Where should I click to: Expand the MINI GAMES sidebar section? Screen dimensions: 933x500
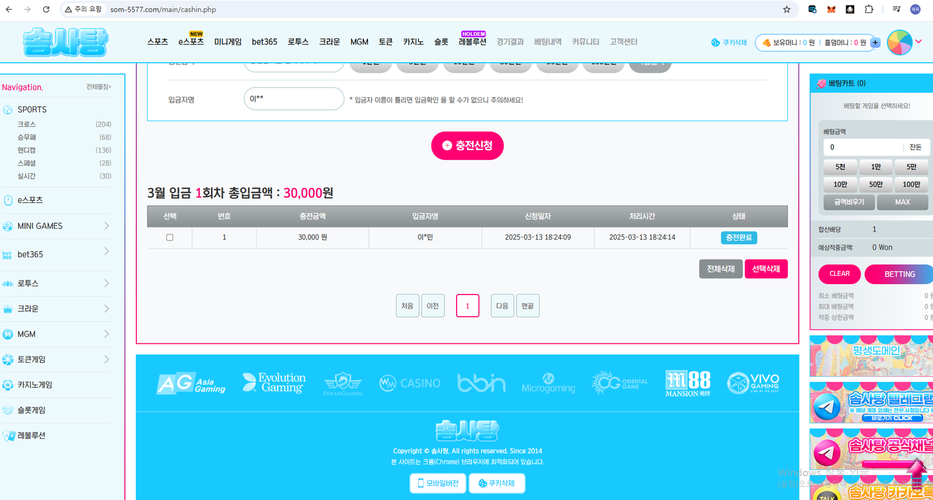coord(106,226)
